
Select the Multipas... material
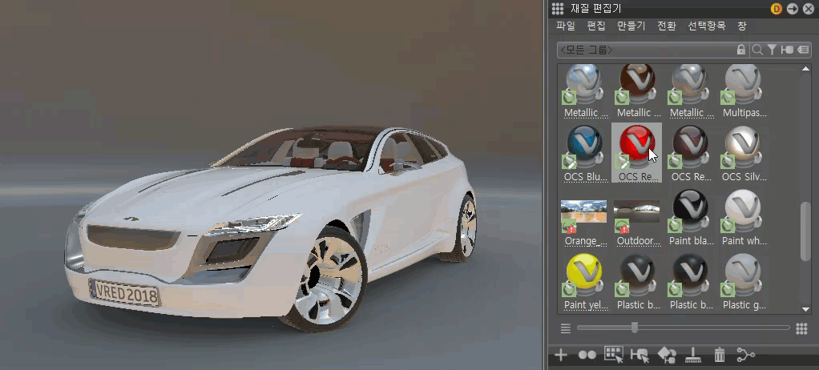(x=743, y=91)
